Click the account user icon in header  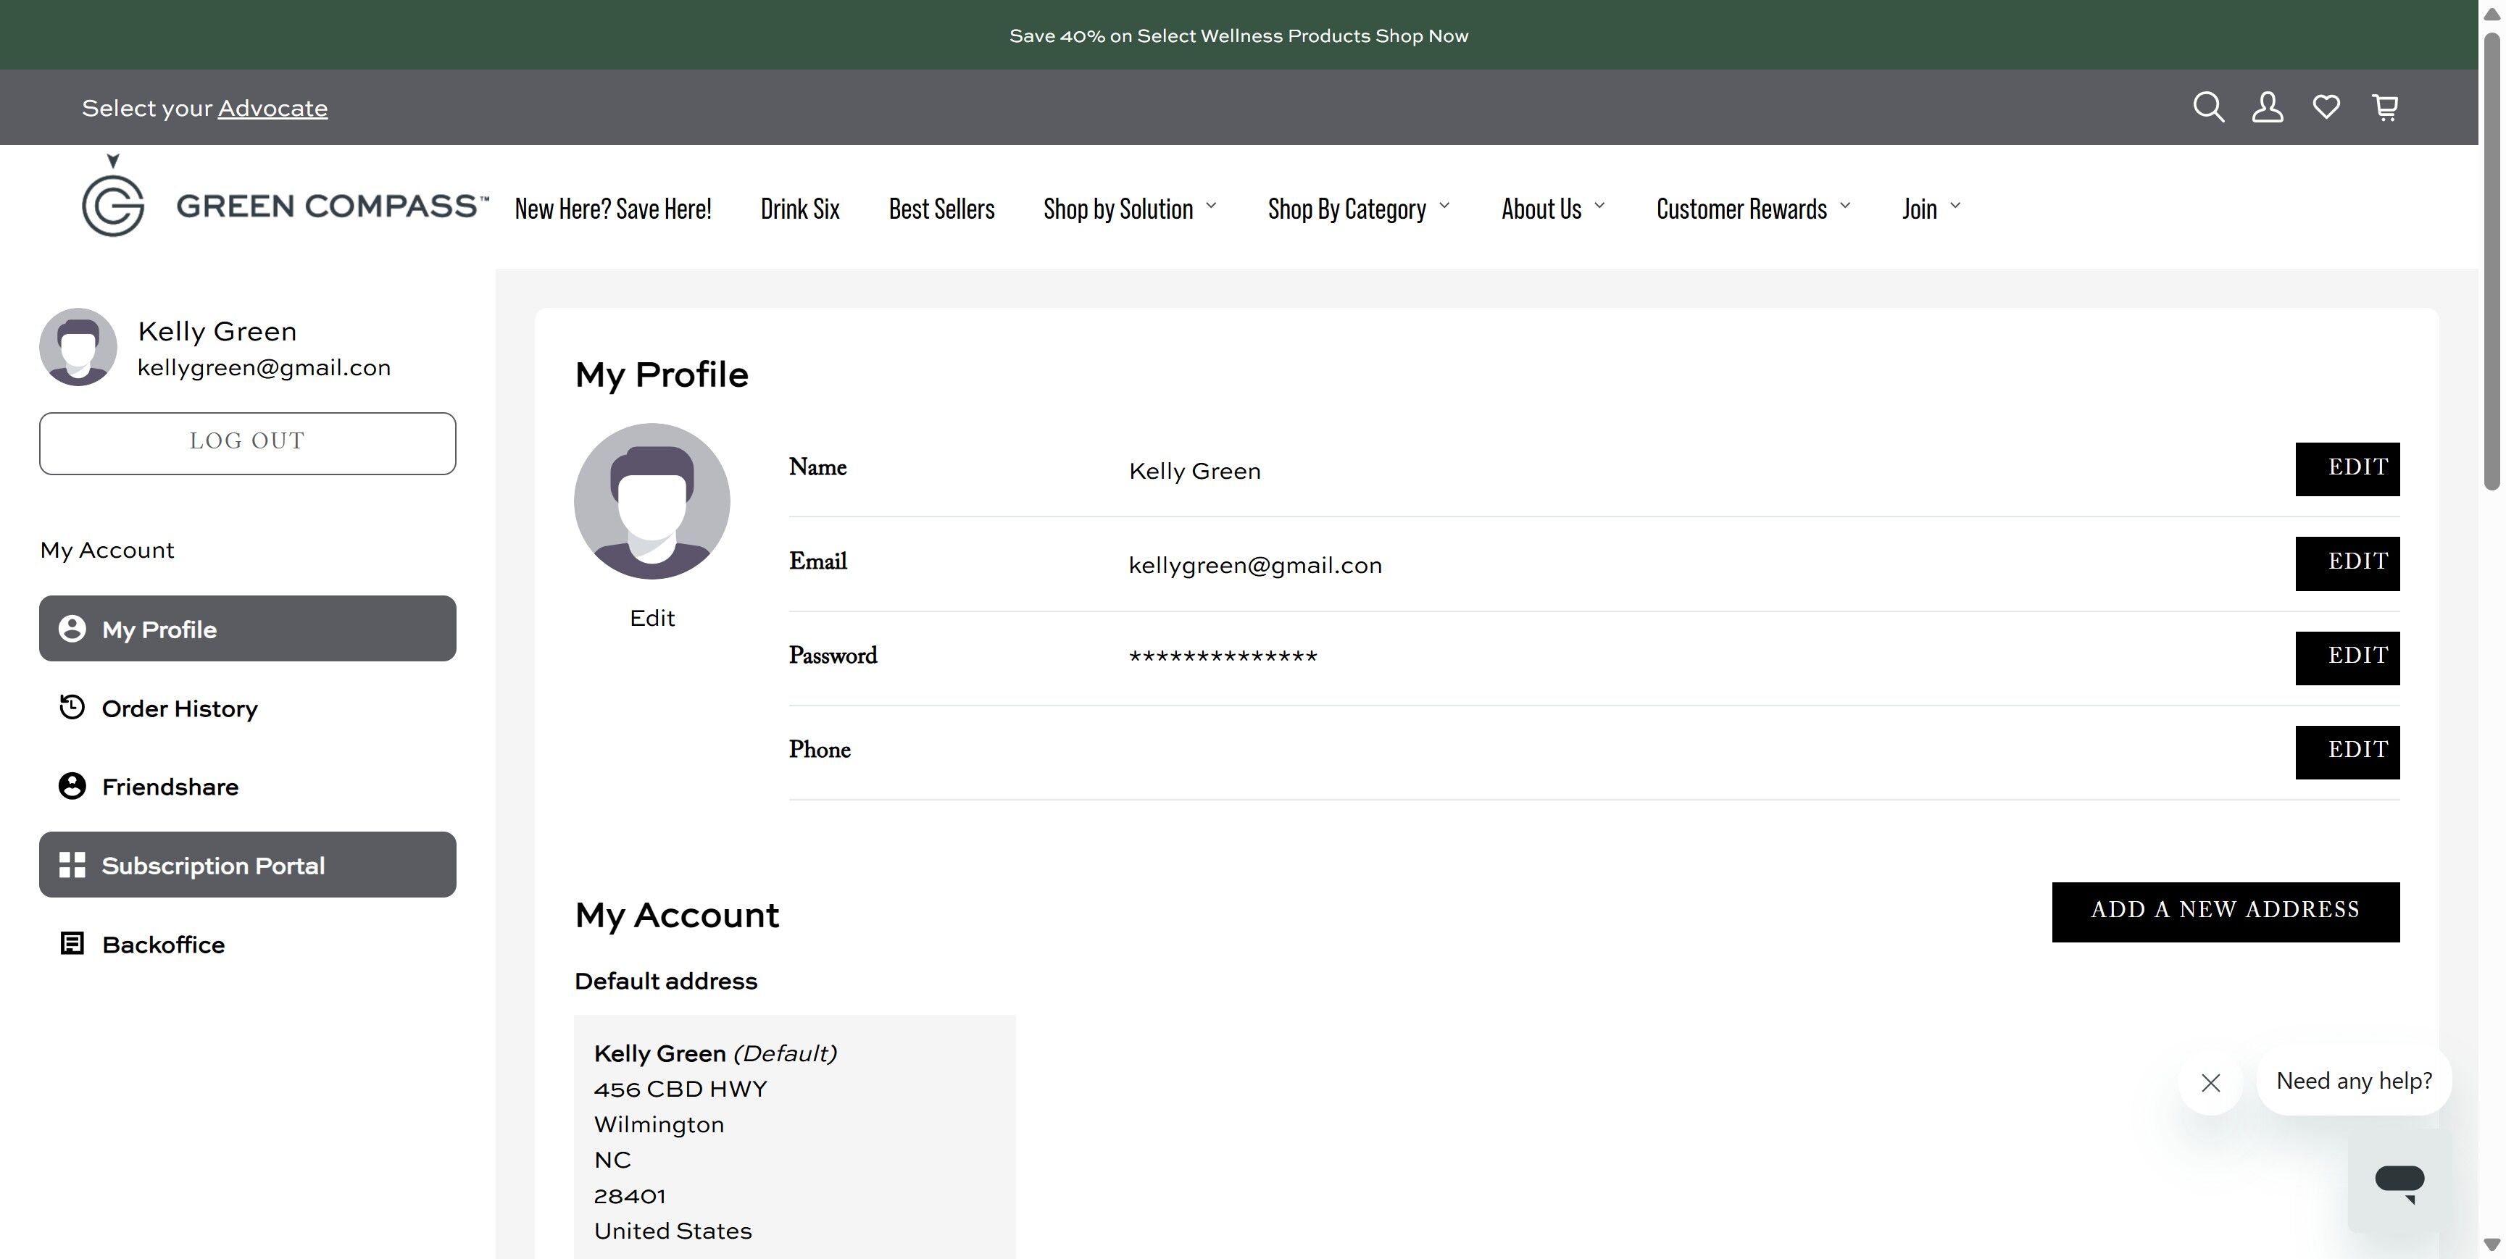click(x=2268, y=107)
